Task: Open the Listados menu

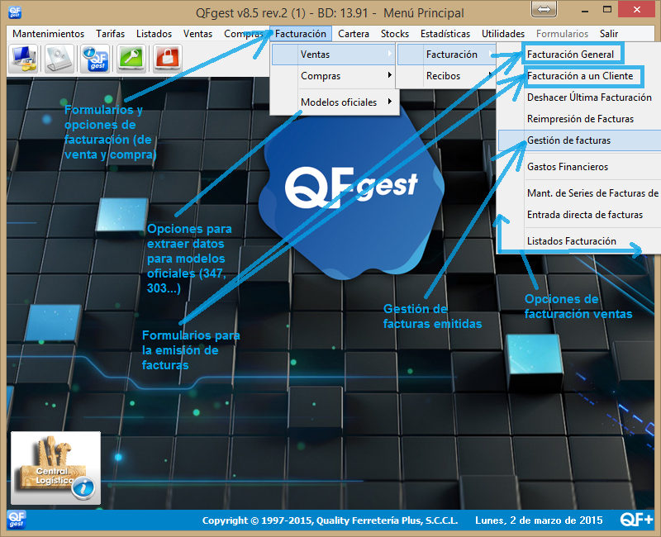Action: tap(154, 34)
